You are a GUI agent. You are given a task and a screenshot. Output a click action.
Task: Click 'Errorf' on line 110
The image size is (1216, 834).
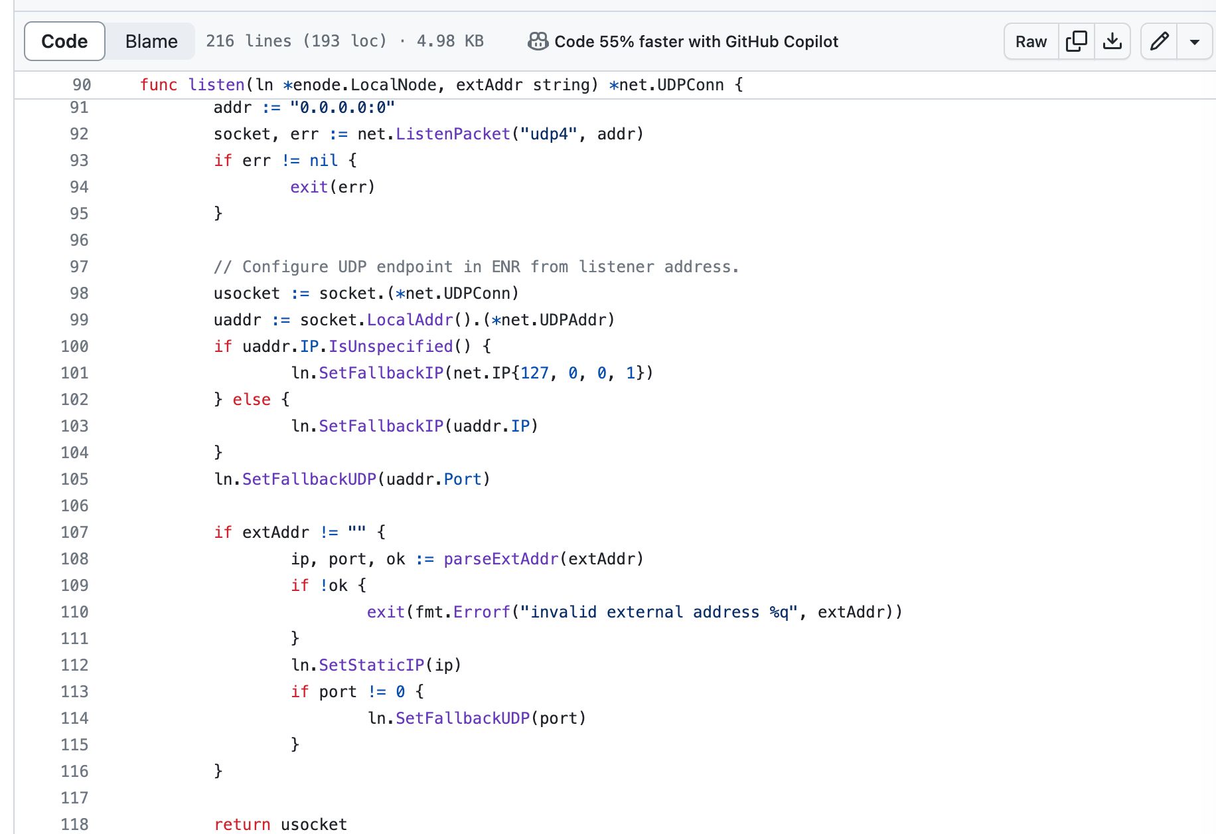(x=482, y=612)
